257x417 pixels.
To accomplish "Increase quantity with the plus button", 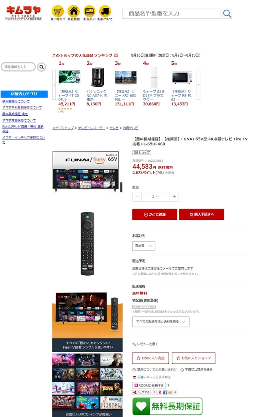I will (174, 197).
